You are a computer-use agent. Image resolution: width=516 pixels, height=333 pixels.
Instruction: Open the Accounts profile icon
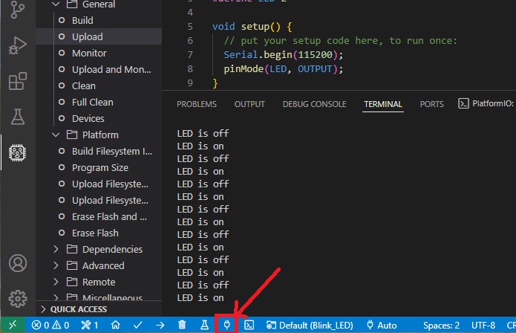click(16, 265)
